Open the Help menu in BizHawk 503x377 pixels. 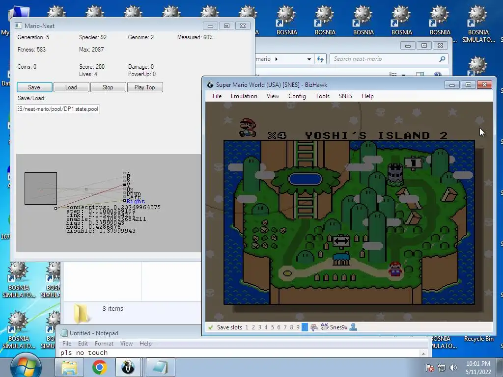(x=367, y=96)
